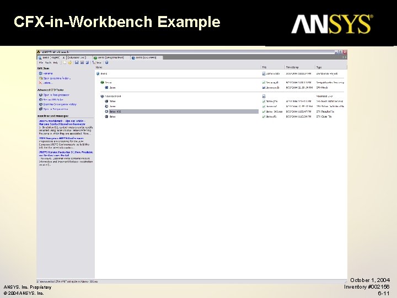The height and width of the screenshot is (298, 397).
Task: Click the Open in Pre-processor icon
Action: [x=40, y=109]
